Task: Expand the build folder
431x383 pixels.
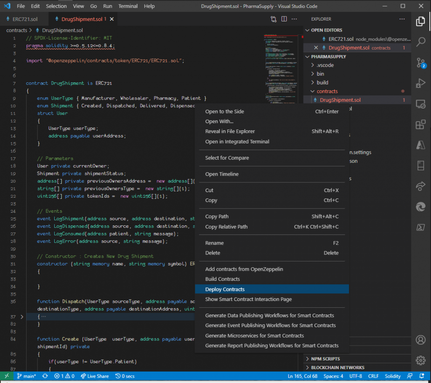Action: (312, 82)
